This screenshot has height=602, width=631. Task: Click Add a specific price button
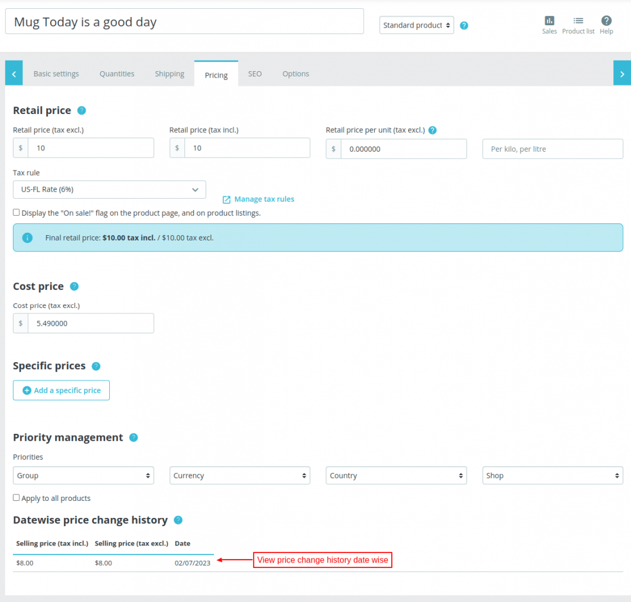coord(61,390)
